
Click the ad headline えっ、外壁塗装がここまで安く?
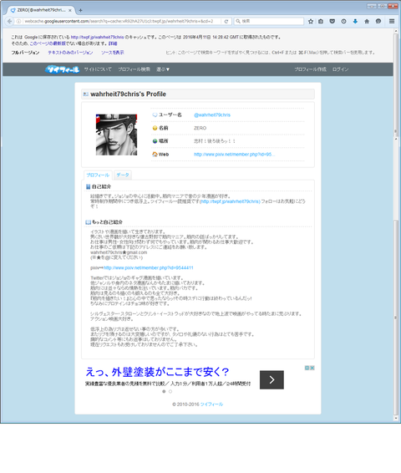pos(157,372)
